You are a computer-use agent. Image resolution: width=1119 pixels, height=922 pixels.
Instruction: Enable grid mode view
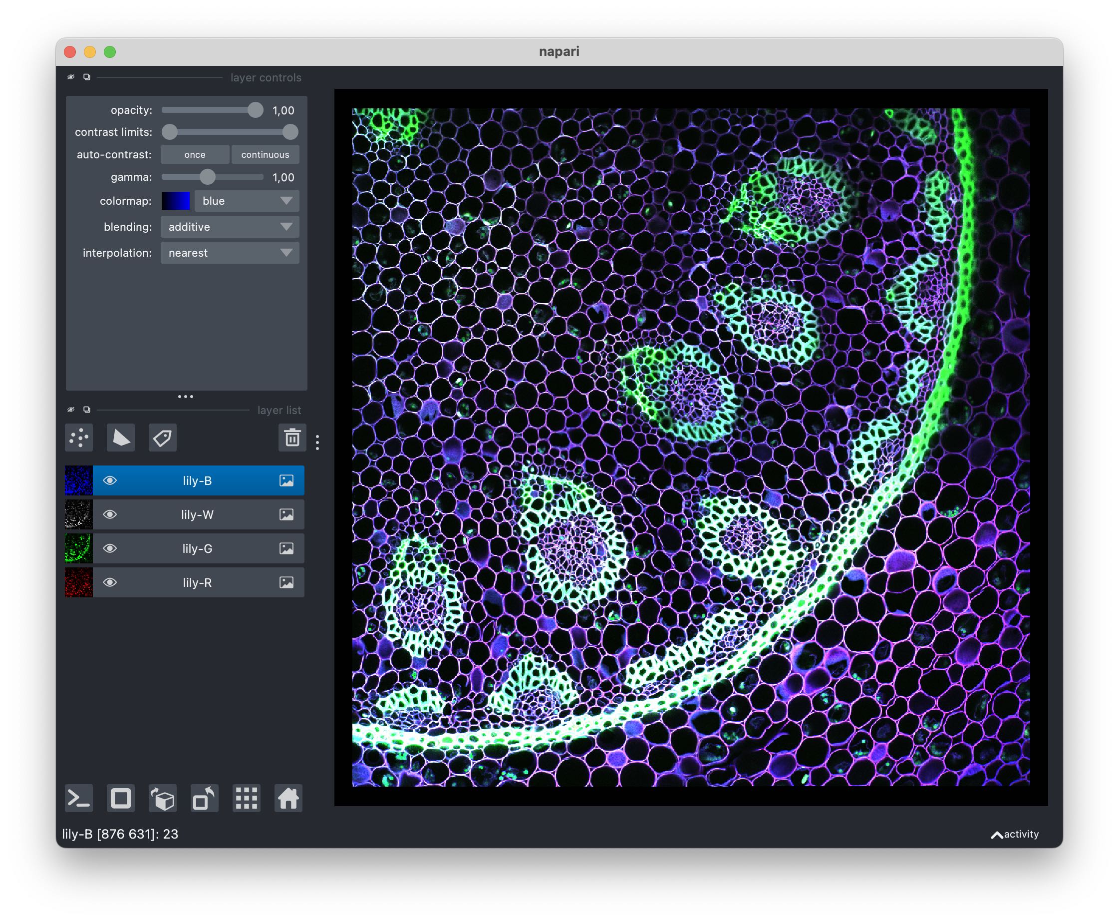[x=246, y=798]
